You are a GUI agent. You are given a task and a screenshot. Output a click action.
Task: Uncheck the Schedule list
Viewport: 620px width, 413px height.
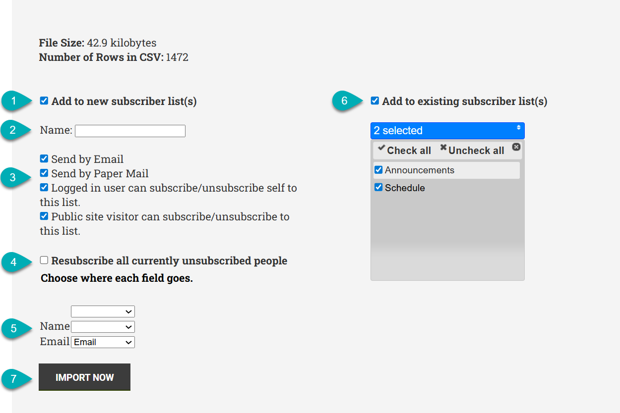379,187
